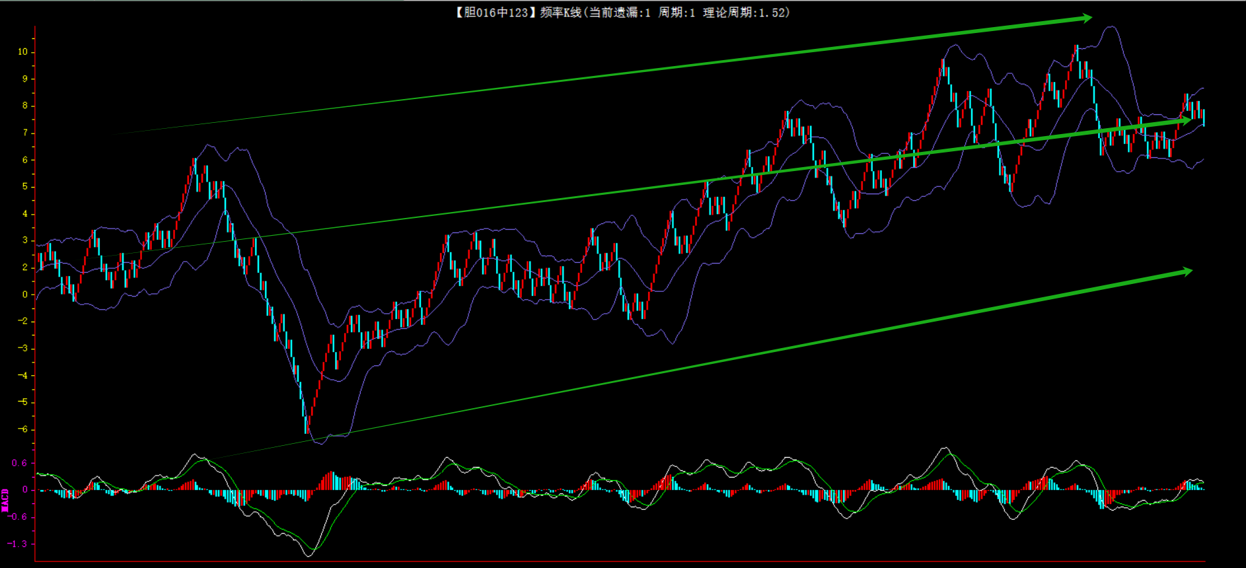Click the magenta MACD label on left

tap(5, 500)
